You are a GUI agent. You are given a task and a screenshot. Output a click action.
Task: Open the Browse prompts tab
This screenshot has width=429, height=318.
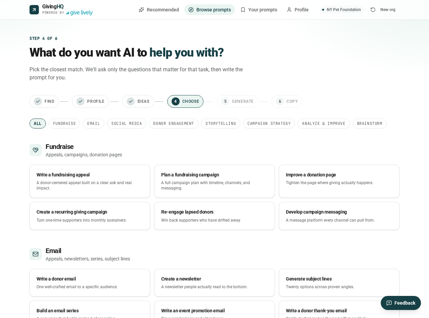209,10
